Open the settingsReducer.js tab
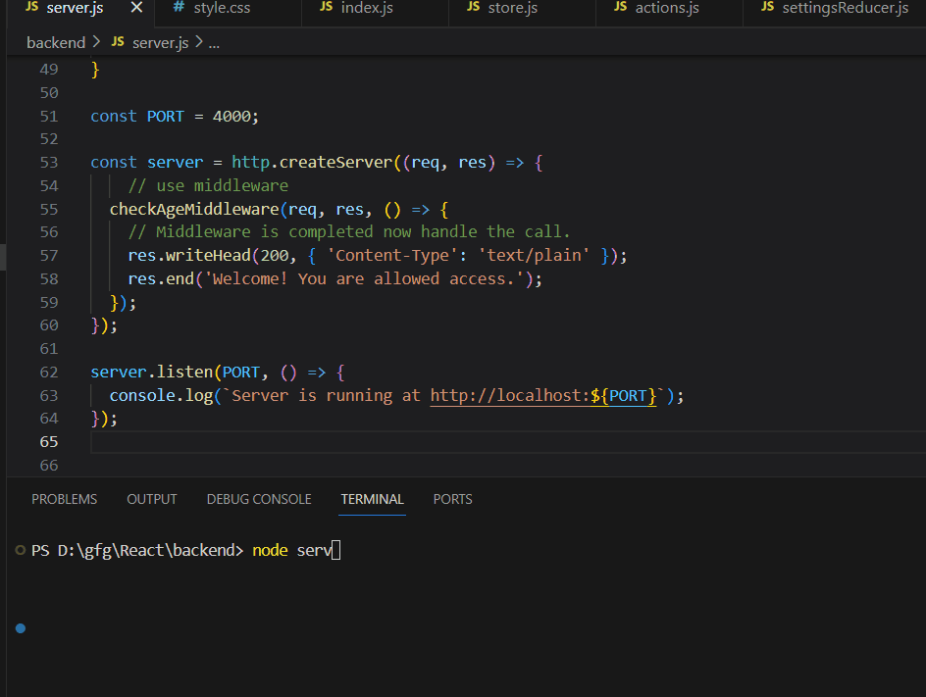 point(845,8)
